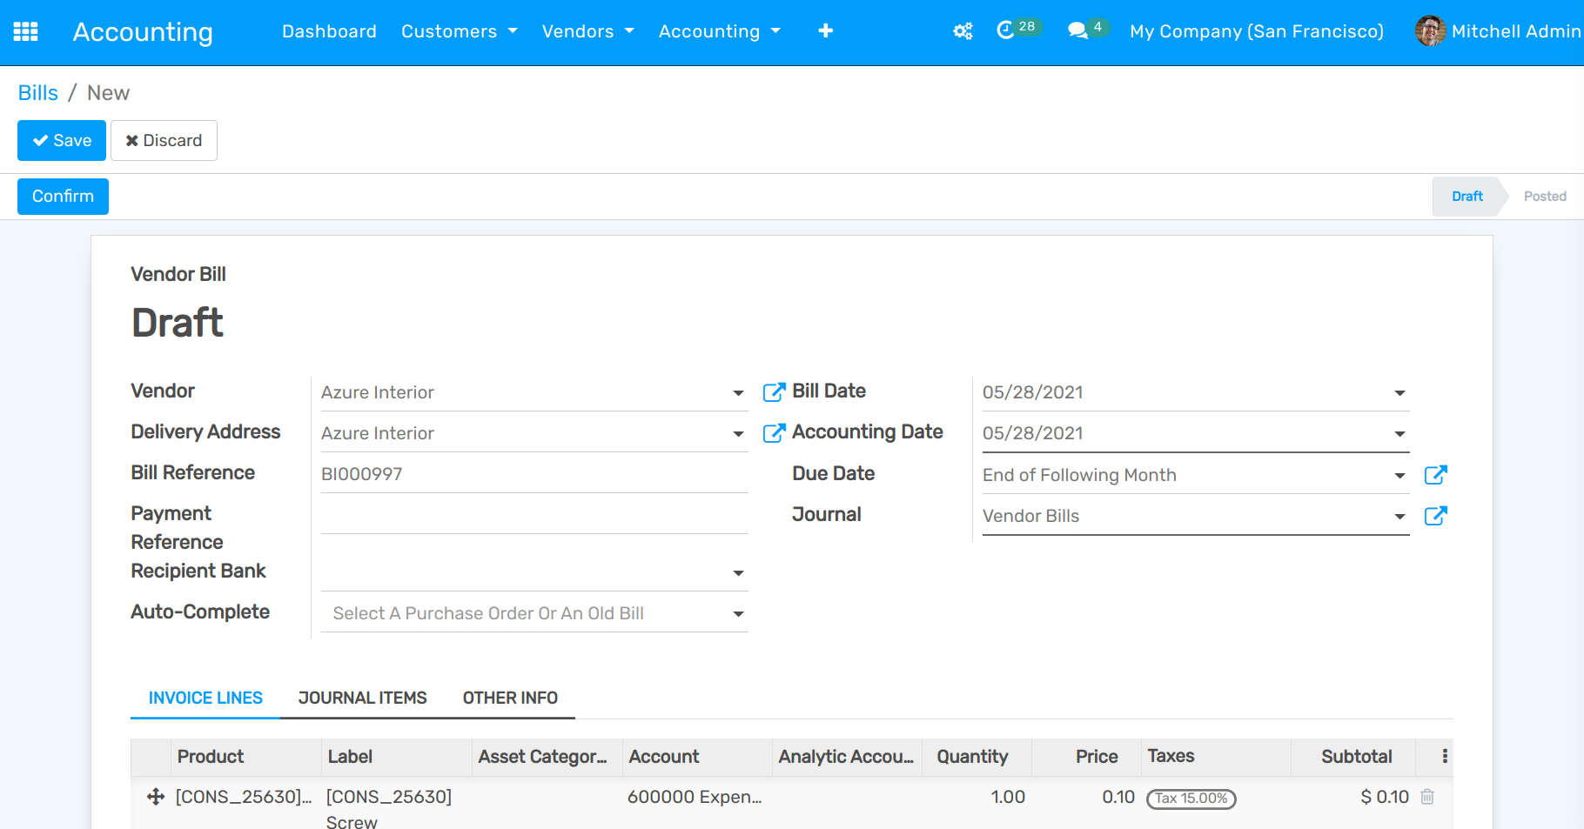
Task: Delete the invoice line with trash icon
Action: coord(1427,797)
